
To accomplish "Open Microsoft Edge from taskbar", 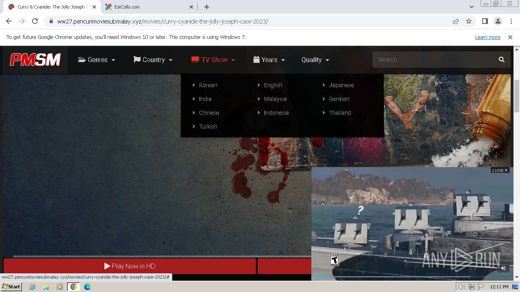I will point(87,287).
